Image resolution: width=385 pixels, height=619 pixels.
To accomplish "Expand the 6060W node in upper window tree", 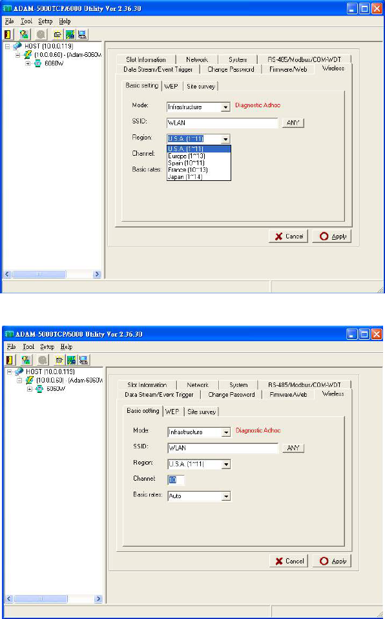I will pyautogui.click(x=28, y=63).
